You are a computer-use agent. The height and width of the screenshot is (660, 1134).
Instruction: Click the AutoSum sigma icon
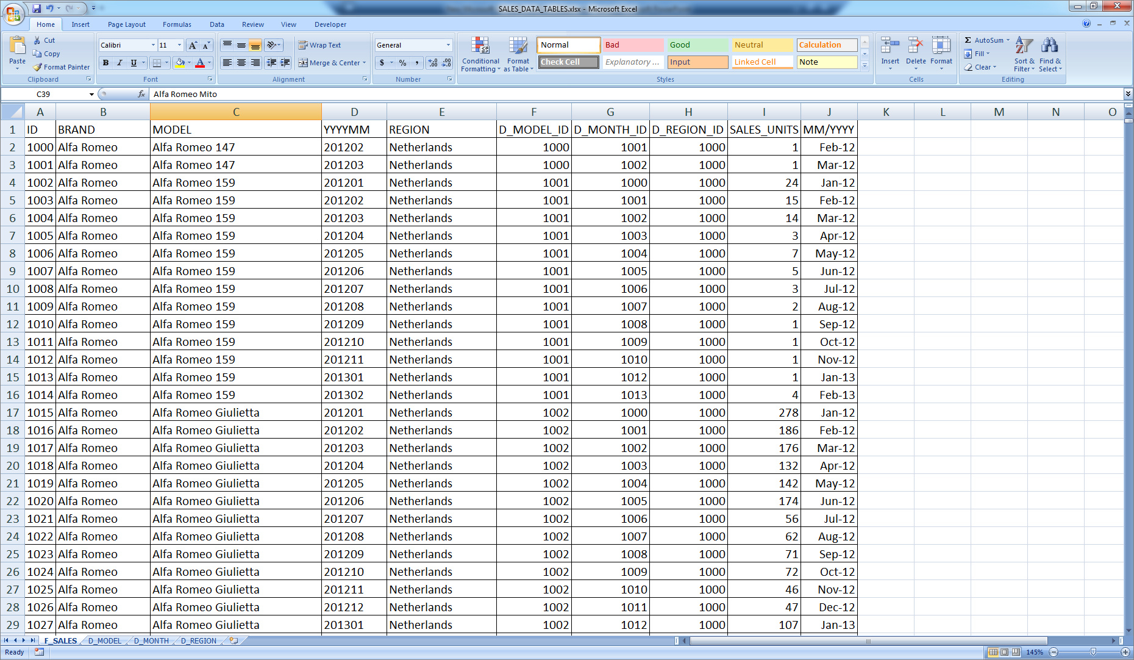[x=968, y=40]
